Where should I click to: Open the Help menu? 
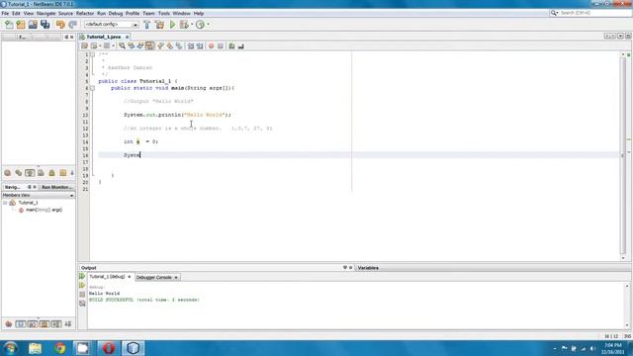tap(199, 13)
